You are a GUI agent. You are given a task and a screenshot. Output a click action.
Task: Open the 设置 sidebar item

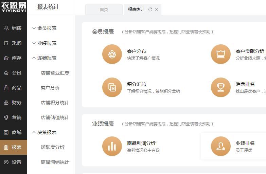coord(13,162)
